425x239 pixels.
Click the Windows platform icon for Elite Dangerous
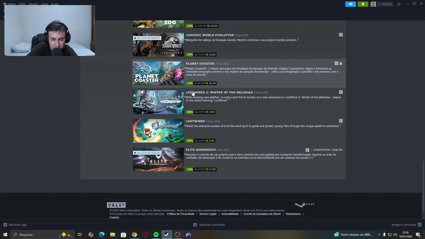pos(307,150)
